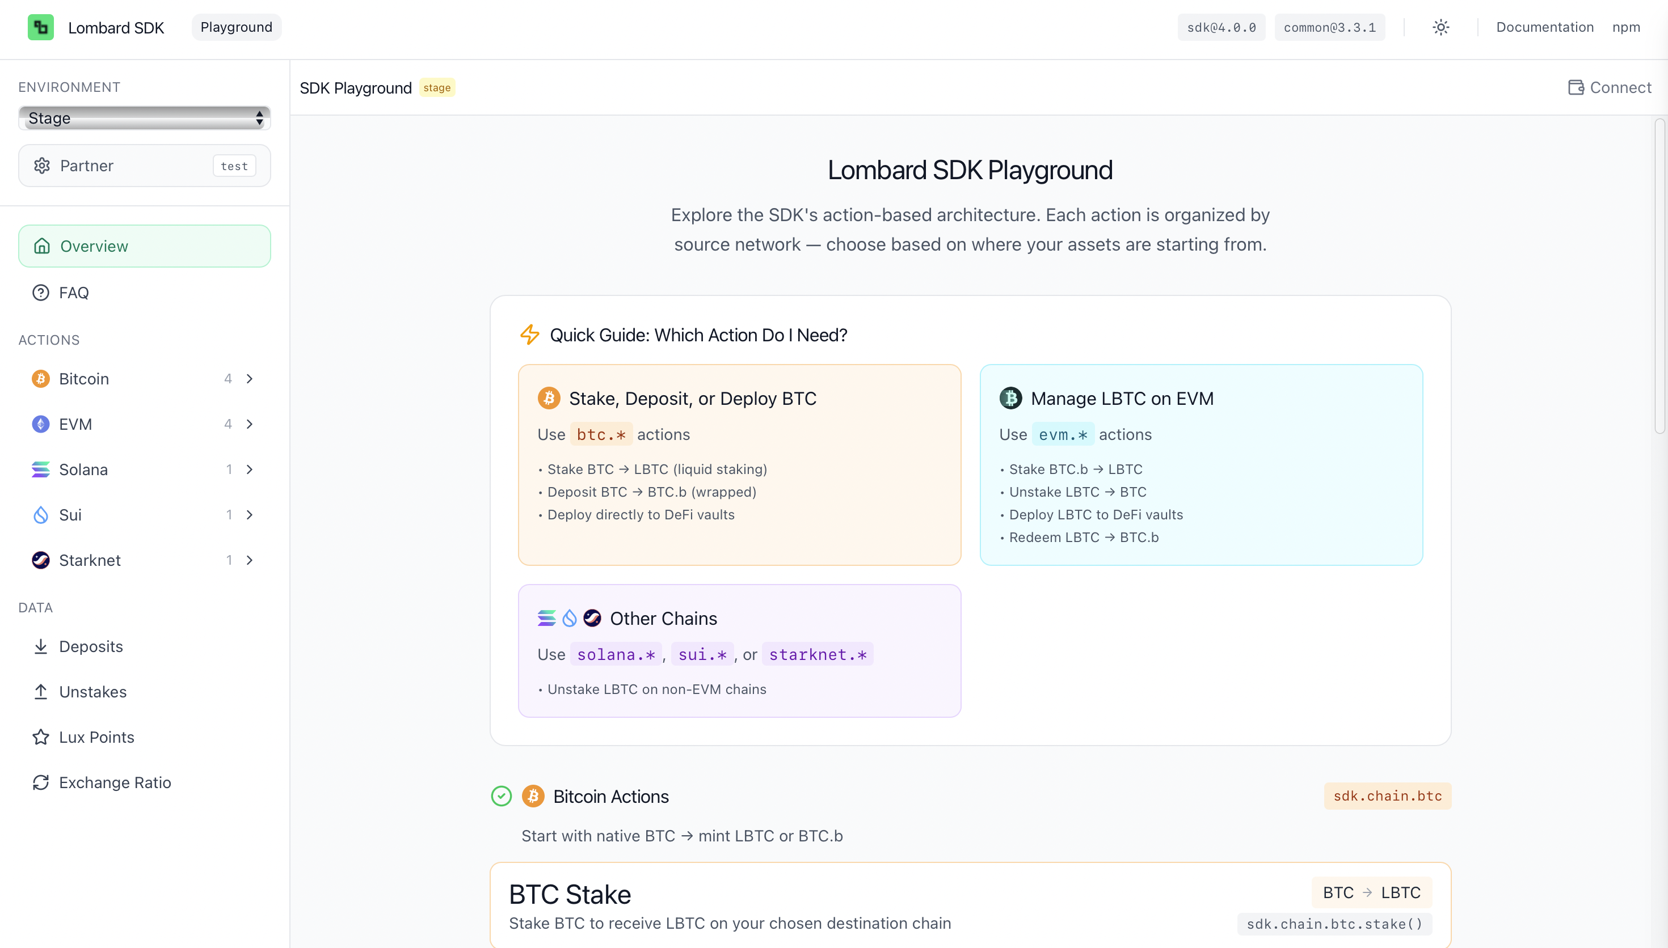1668x948 pixels.
Task: Click the Deposits download arrow icon
Action: pos(40,646)
